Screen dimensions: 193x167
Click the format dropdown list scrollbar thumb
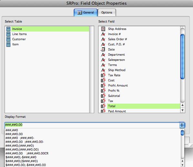pyautogui.click(x=182, y=133)
